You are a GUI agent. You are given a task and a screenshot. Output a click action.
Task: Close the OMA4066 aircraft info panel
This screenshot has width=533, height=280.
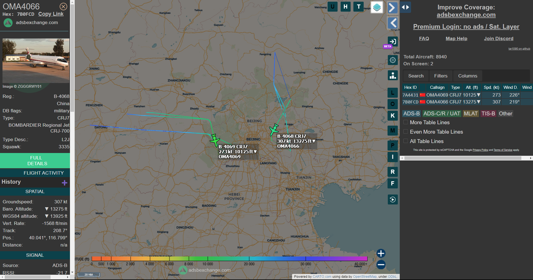63,6
